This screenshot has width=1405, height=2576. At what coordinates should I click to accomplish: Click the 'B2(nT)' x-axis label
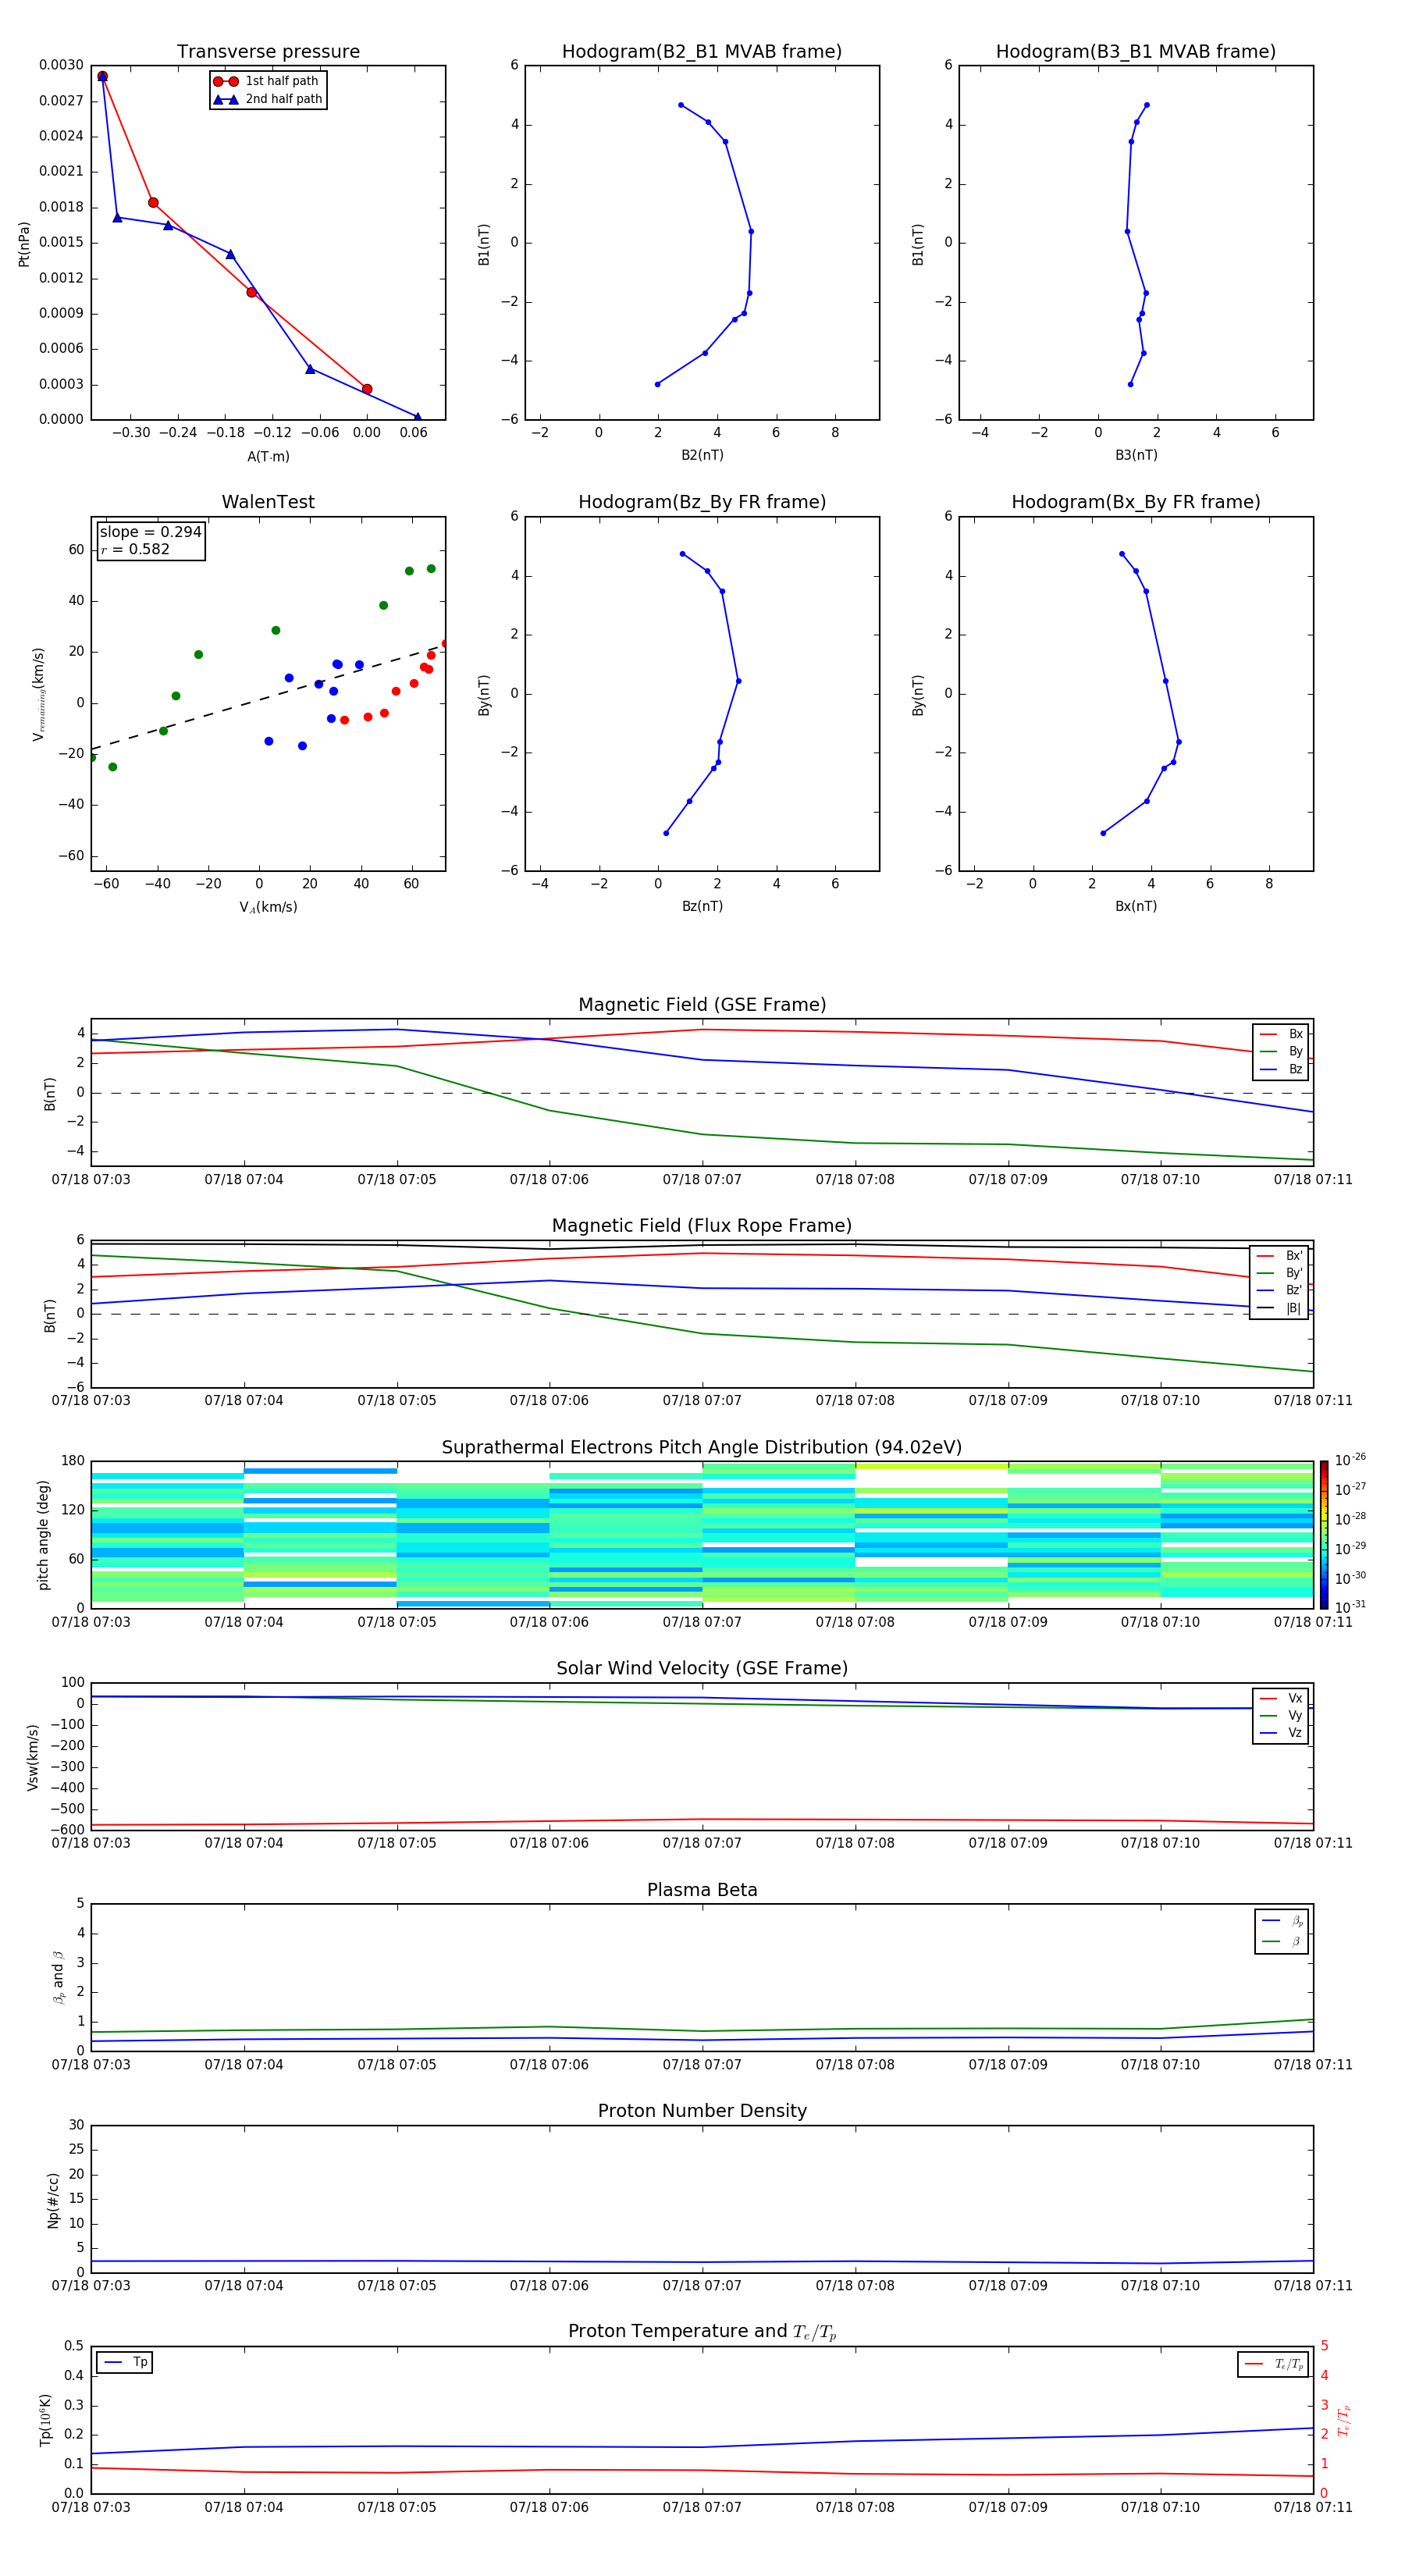coord(702,455)
